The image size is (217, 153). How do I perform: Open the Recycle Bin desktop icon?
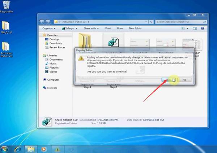(x=5, y=5)
